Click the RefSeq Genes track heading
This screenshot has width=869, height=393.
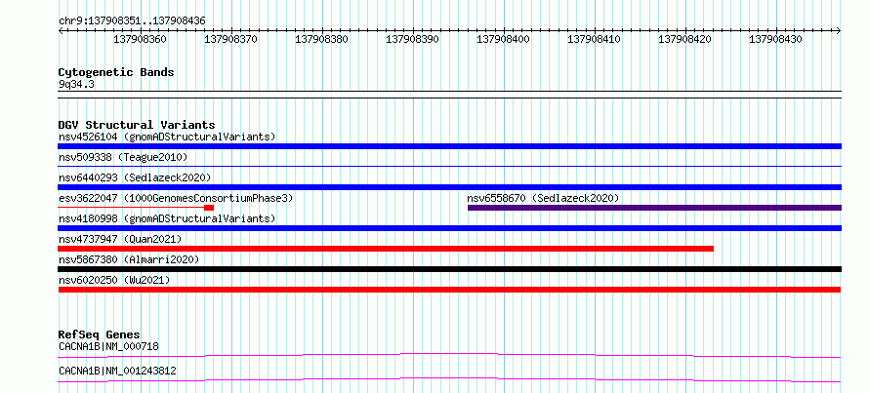coord(100,334)
